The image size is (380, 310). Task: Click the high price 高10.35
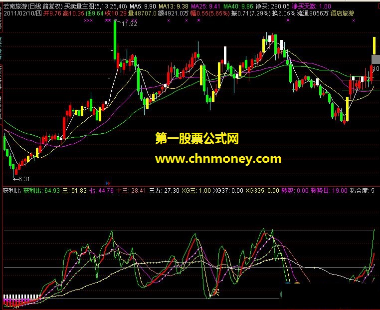(x=73, y=13)
